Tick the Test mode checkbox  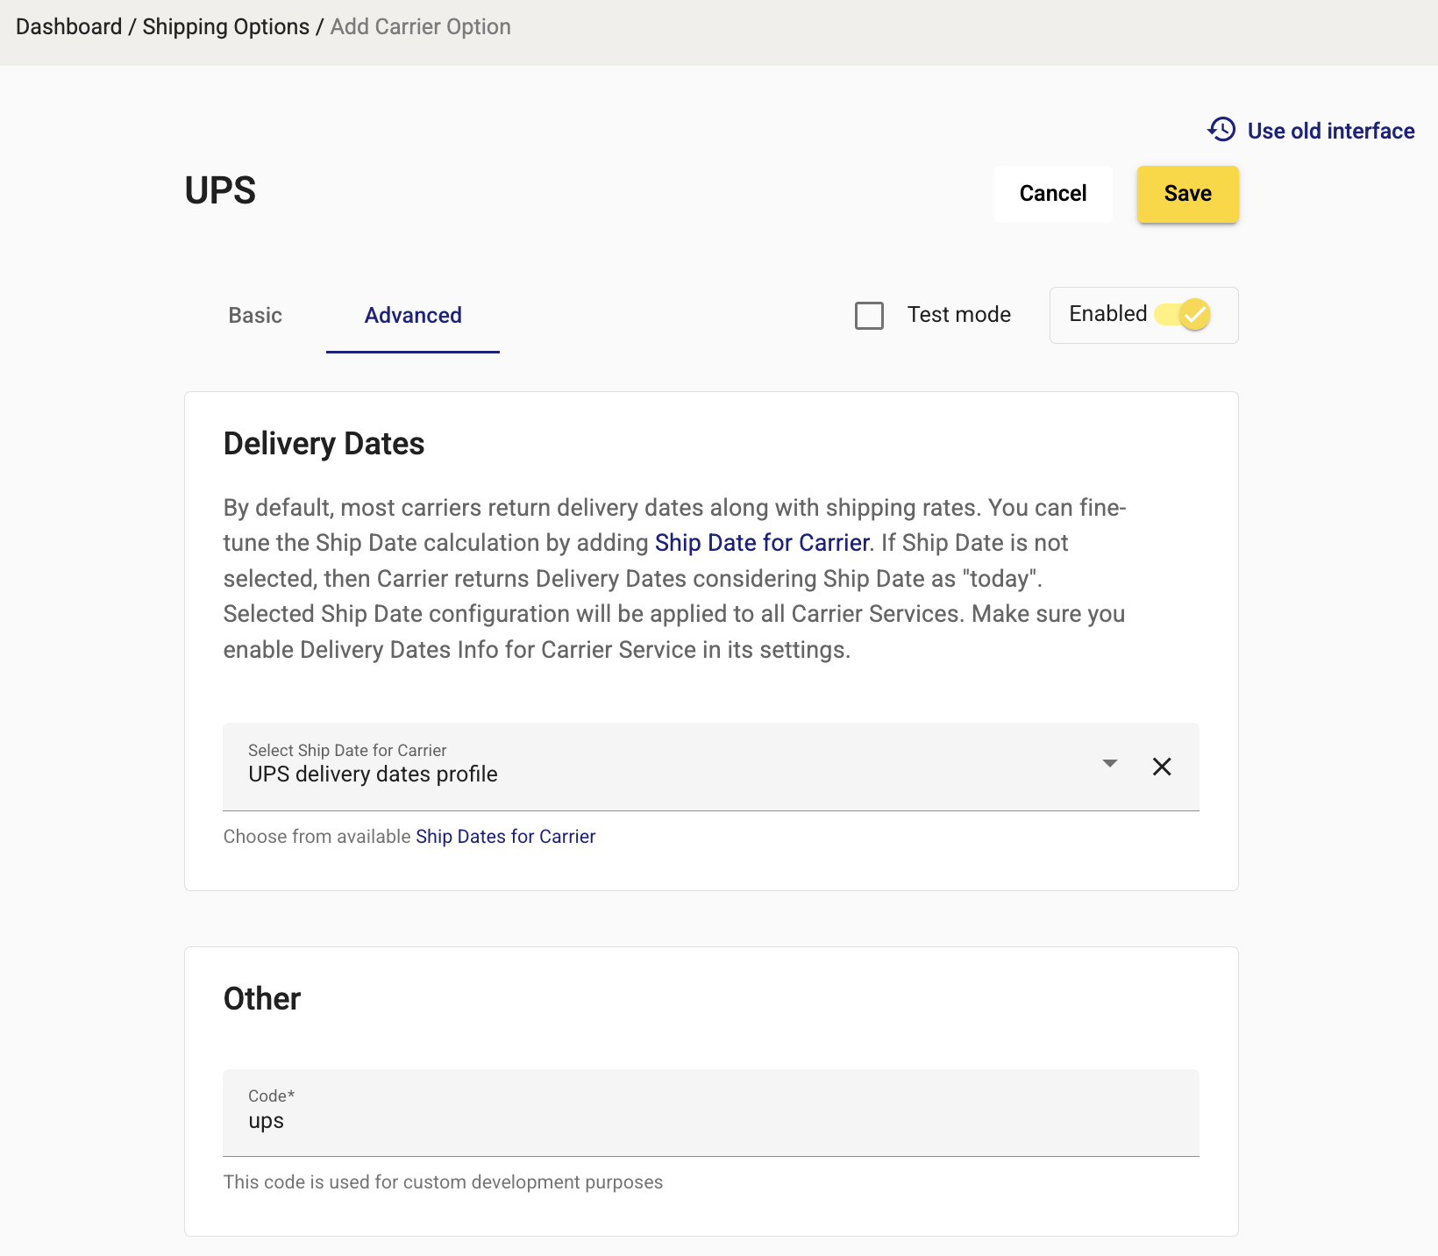[869, 316]
